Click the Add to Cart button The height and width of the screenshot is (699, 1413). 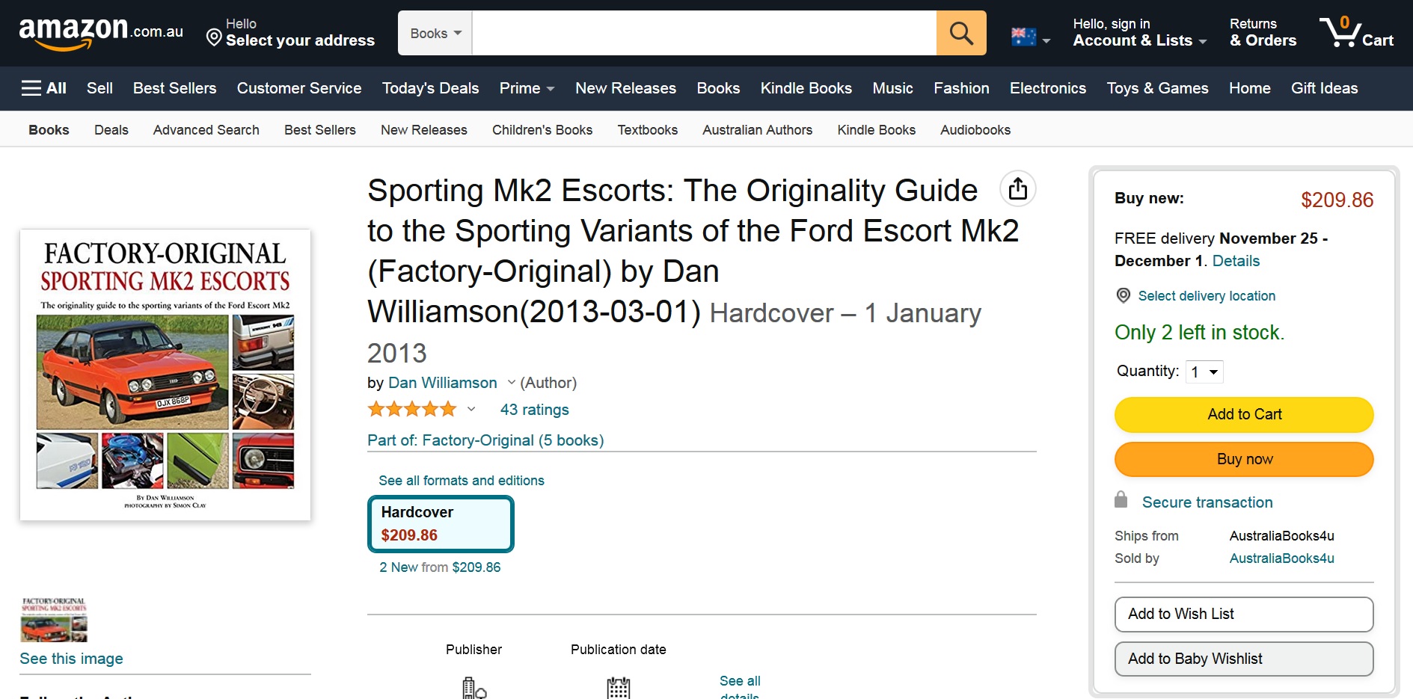click(1244, 414)
